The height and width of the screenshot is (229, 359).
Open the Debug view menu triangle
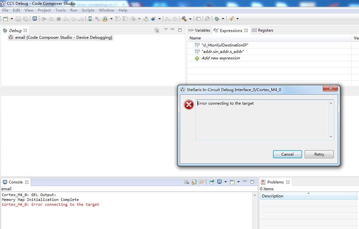coord(166,29)
